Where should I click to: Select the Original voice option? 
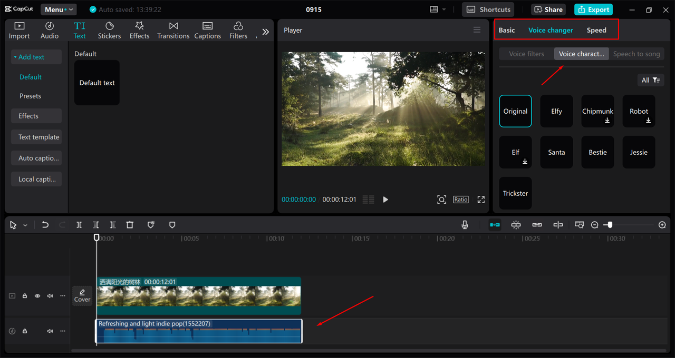pos(515,111)
